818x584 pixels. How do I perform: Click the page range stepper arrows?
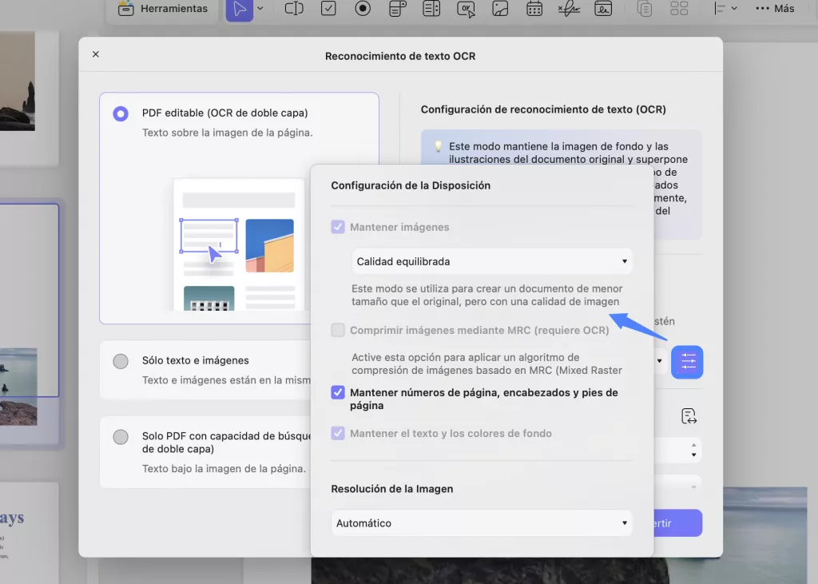click(x=693, y=450)
